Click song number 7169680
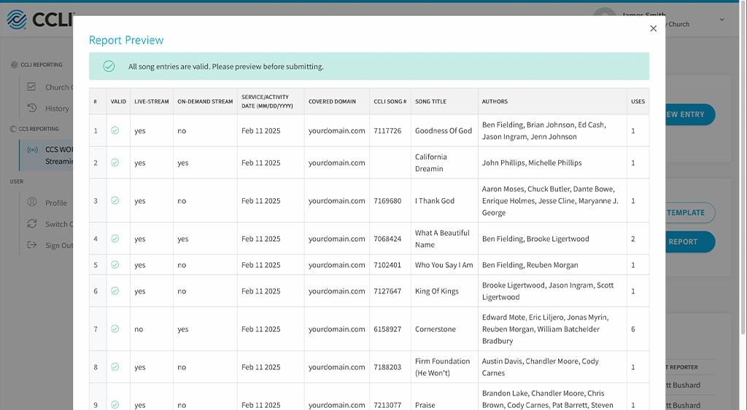Image resolution: width=747 pixels, height=410 pixels. (x=387, y=201)
